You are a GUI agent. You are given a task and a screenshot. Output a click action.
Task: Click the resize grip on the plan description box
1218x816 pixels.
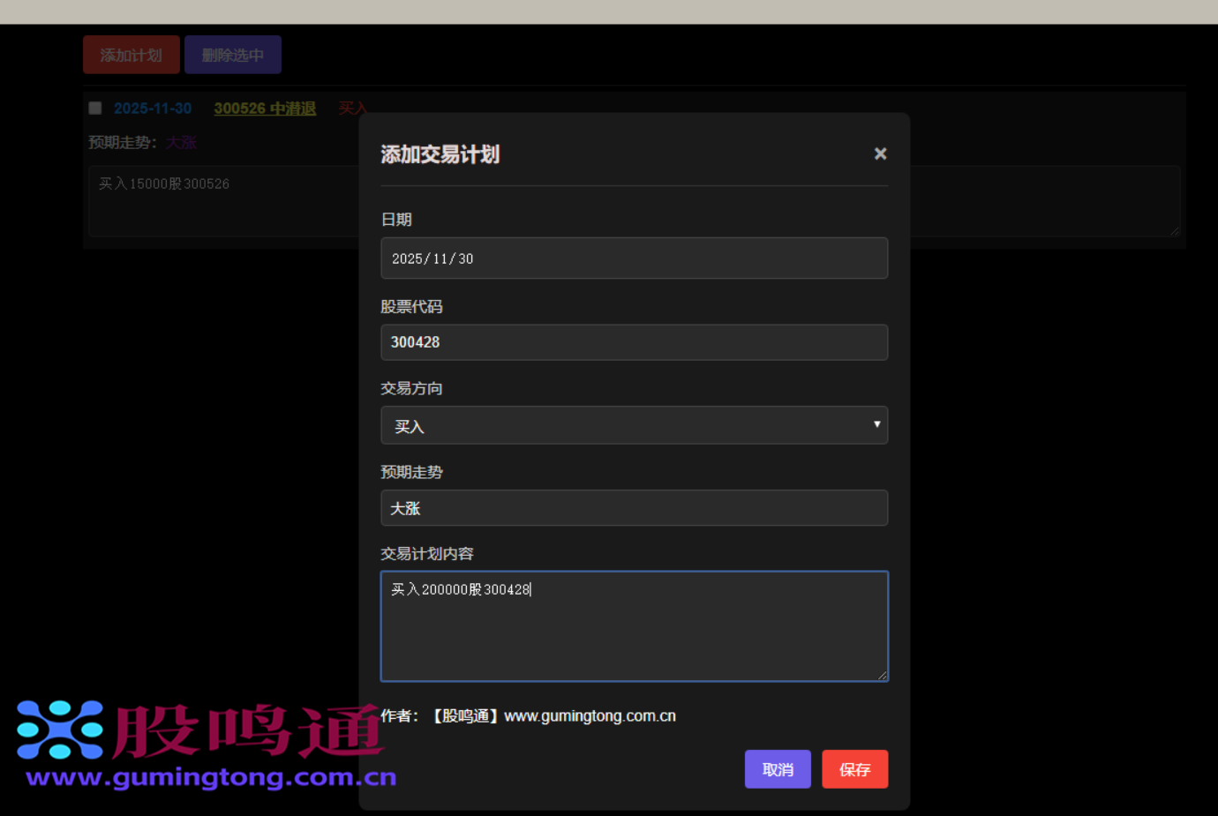pyautogui.click(x=1174, y=232)
